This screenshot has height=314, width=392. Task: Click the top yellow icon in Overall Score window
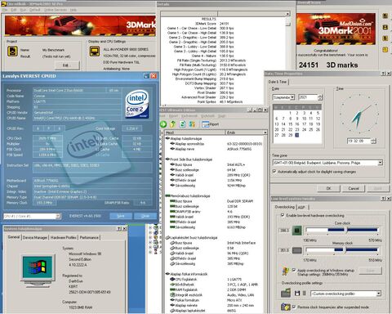[385, 16]
